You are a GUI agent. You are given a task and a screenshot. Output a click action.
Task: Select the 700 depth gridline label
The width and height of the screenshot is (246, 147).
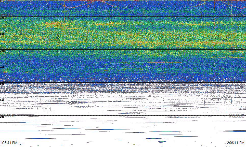2,117
